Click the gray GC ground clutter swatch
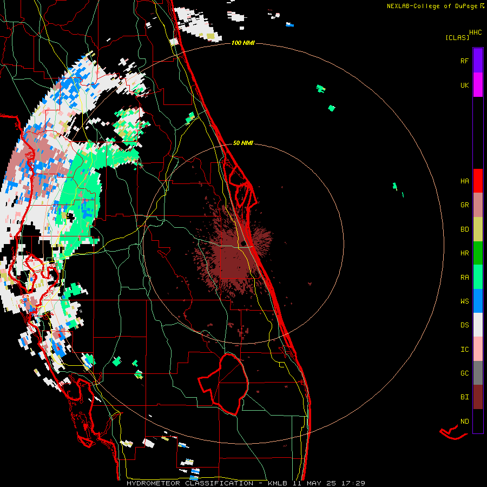The height and width of the screenshot is (487, 487). [478, 373]
